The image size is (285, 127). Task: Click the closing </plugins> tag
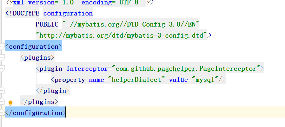pos(39,102)
